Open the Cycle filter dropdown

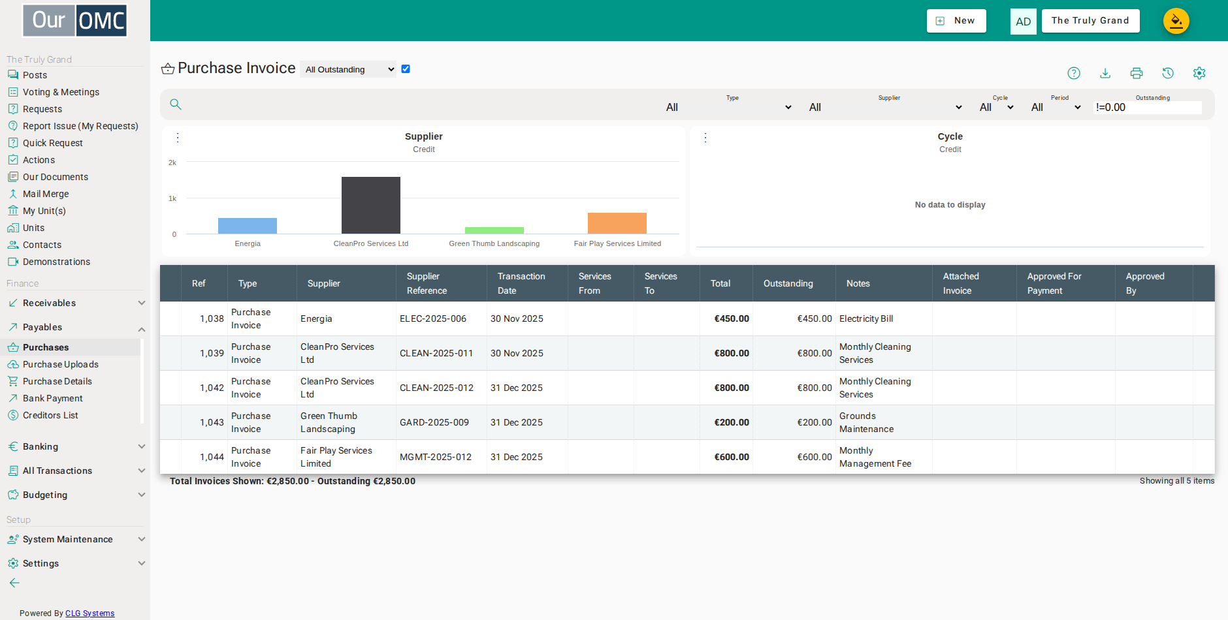coord(997,107)
